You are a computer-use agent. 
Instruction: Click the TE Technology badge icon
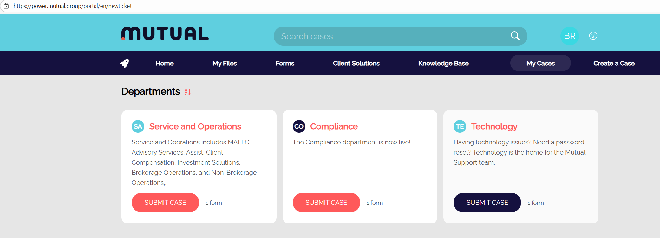460,126
